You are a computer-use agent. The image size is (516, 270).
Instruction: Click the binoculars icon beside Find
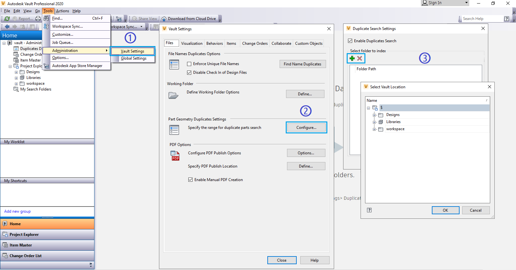[46, 18]
